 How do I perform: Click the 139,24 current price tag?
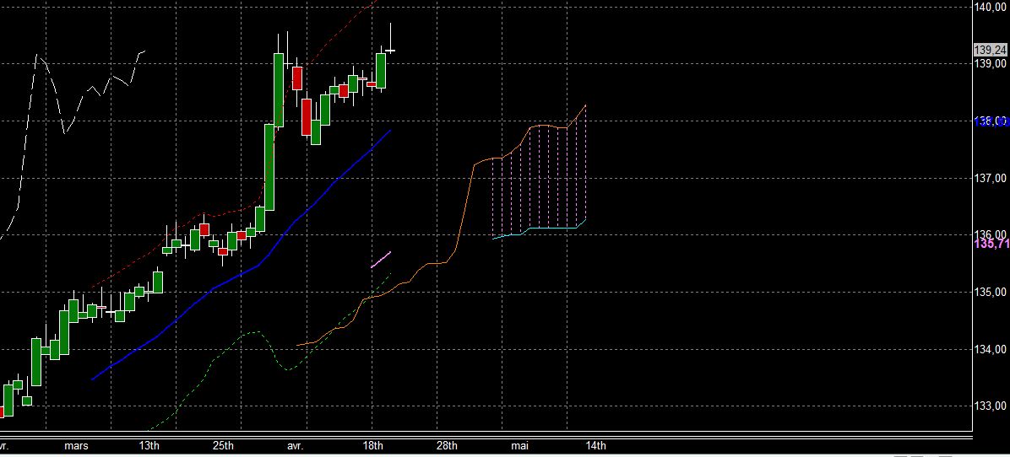coord(991,50)
